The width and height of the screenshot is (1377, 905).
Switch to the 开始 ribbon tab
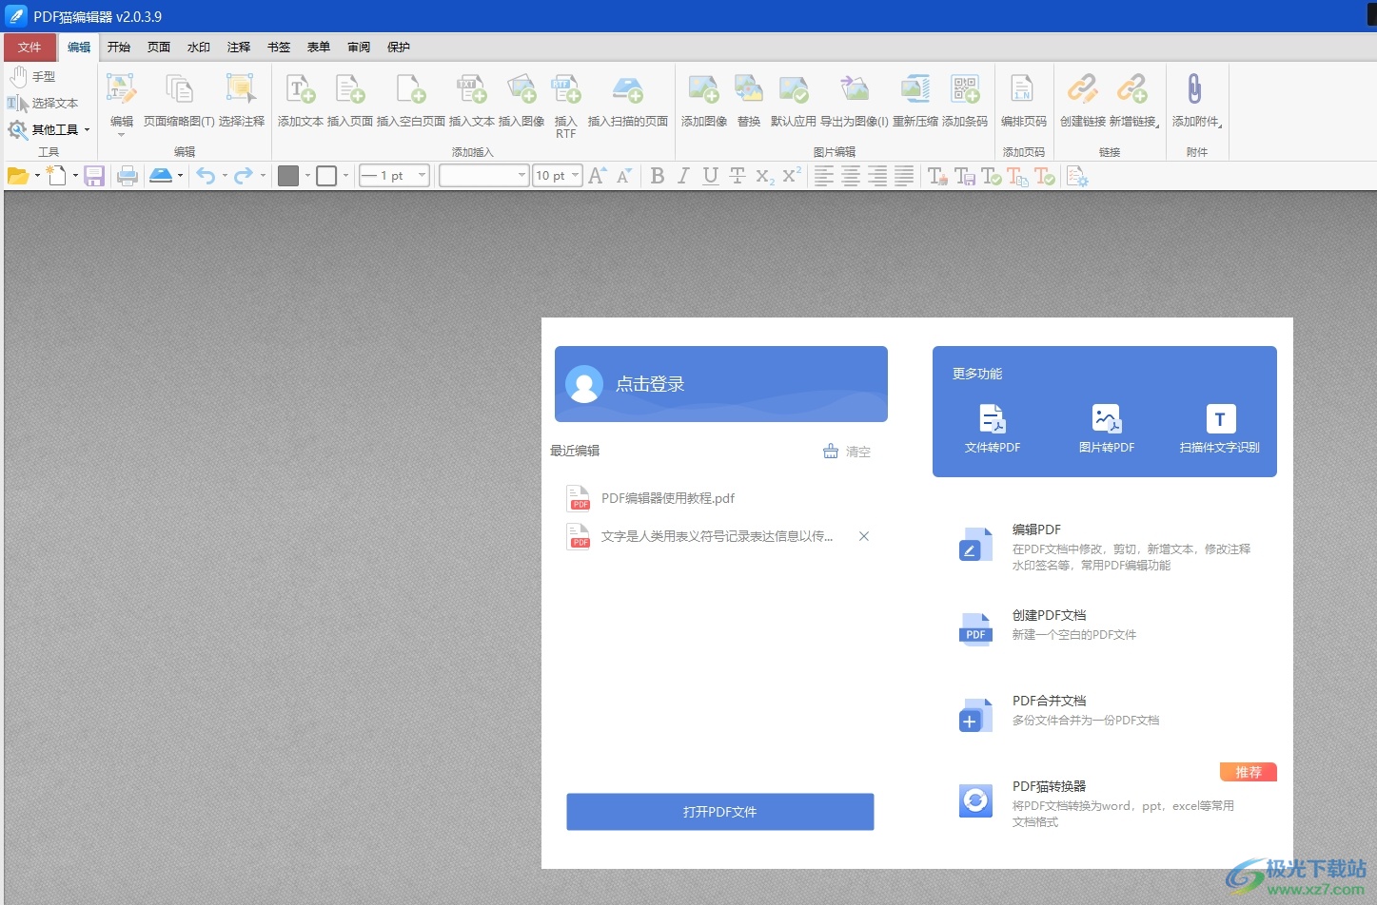(119, 48)
